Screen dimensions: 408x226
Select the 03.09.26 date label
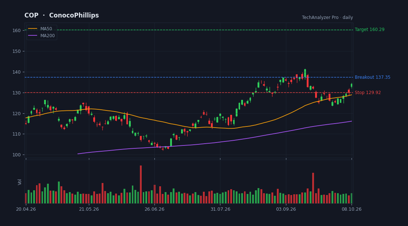[x=286, y=209]
